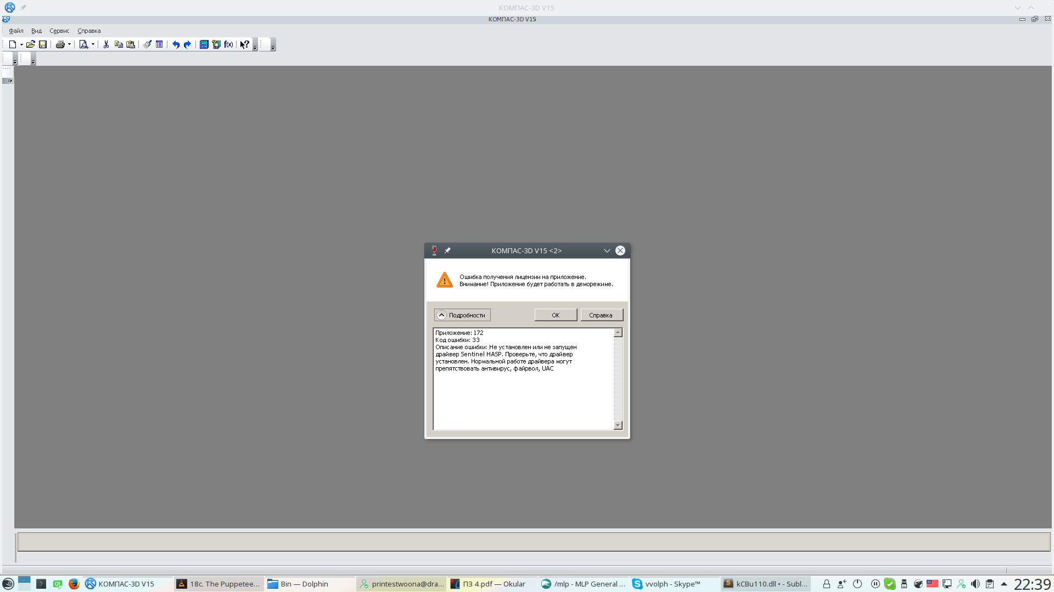1054x592 pixels.
Task: Switch to the vvolph - Skype window
Action: coord(675,584)
